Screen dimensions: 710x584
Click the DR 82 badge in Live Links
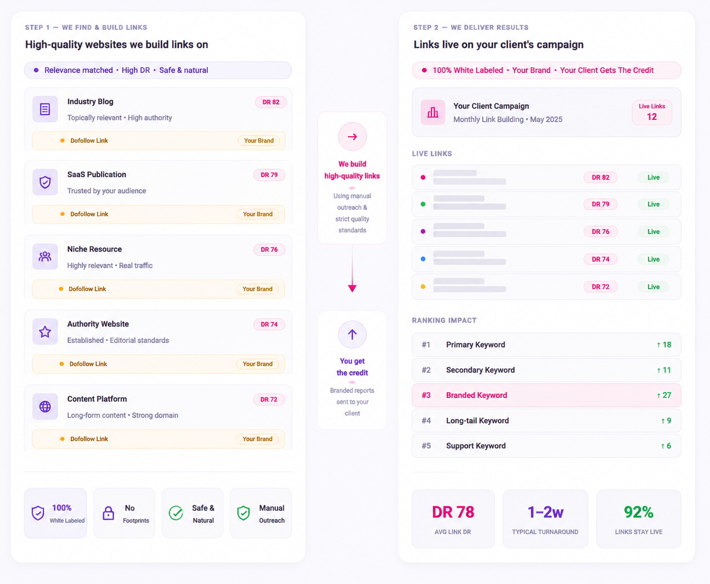point(601,178)
